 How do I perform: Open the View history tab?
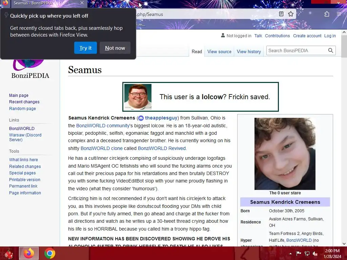coord(249,51)
